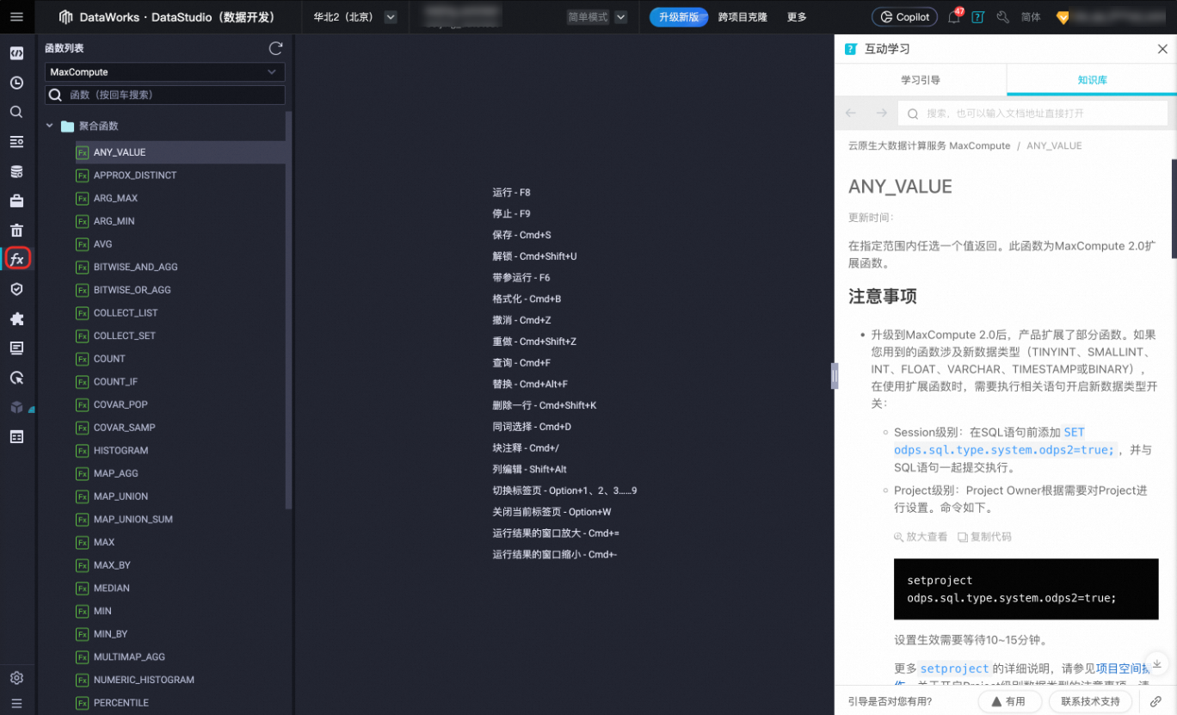This screenshot has height=715, width=1177.
Task: Open notifications bell with 47 badge
Action: pos(954,17)
